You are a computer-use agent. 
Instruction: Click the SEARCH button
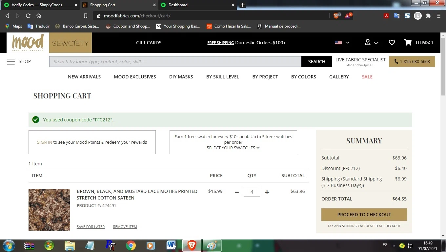[x=316, y=62]
